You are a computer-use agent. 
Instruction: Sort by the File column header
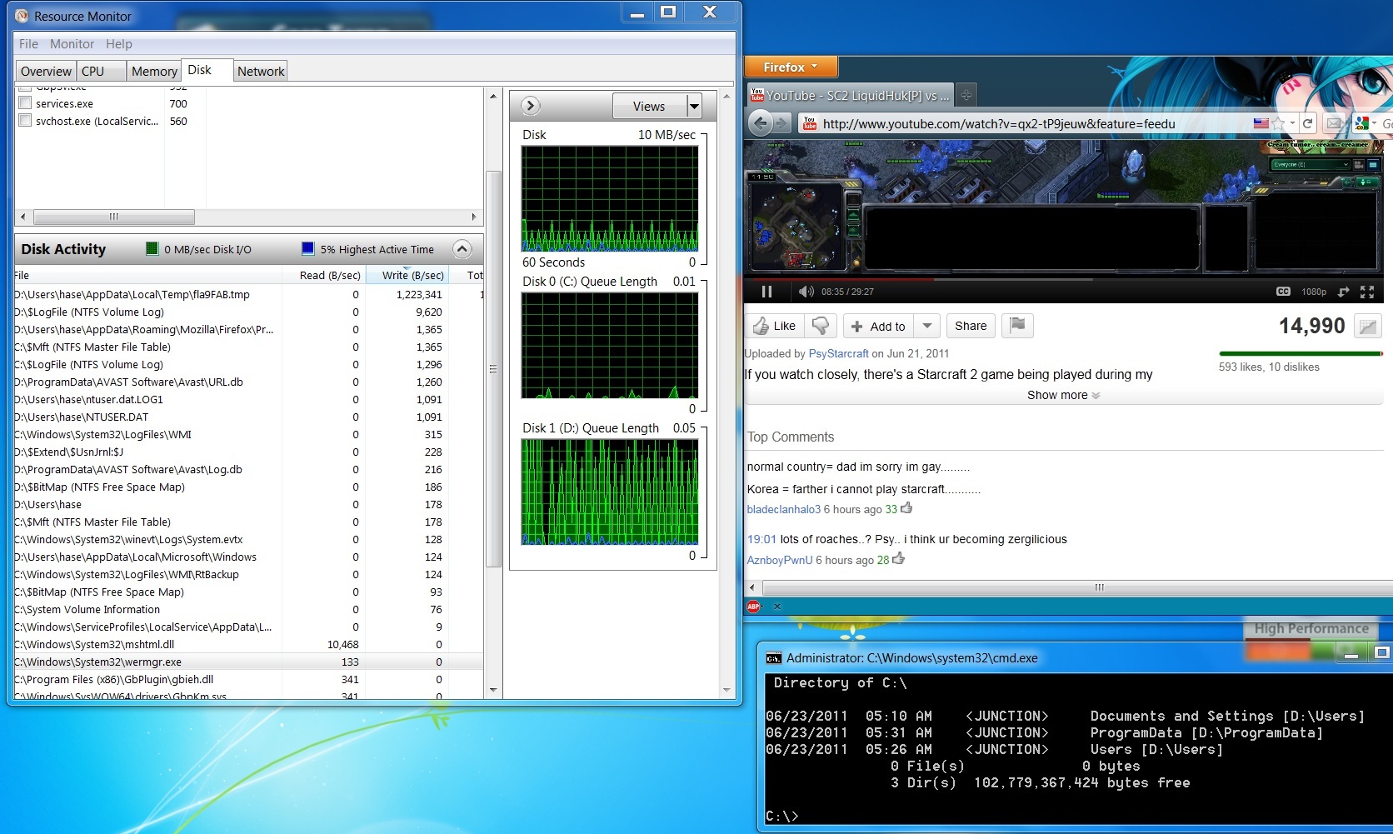[x=147, y=275]
